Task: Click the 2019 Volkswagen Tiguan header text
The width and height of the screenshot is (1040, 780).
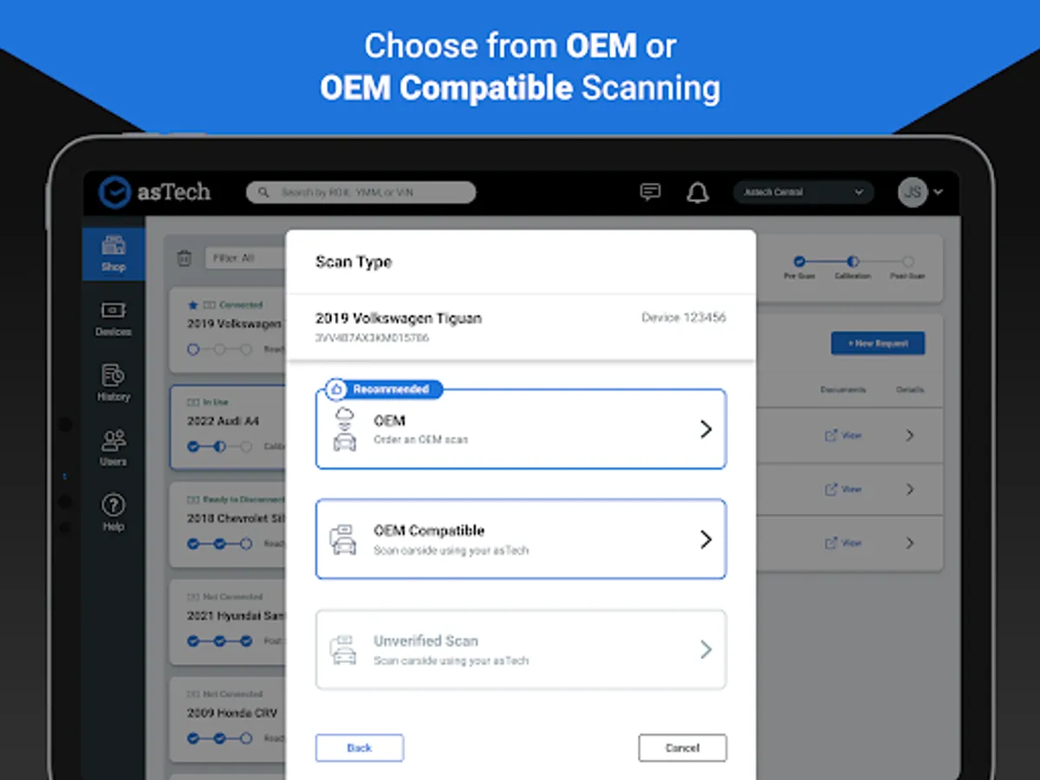Action: click(x=399, y=318)
